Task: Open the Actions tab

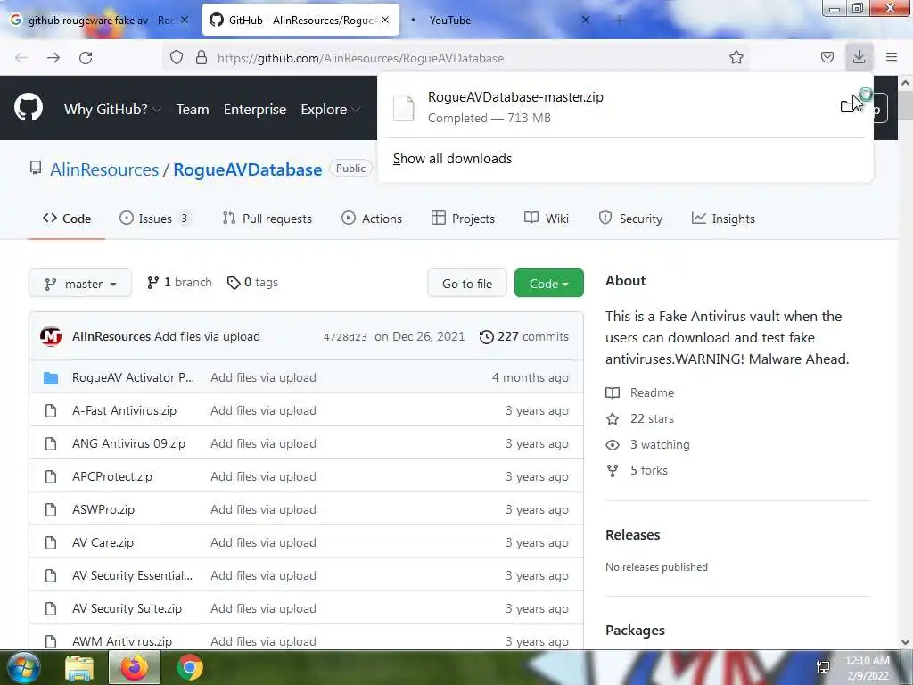Action: click(x=372, y=219)
